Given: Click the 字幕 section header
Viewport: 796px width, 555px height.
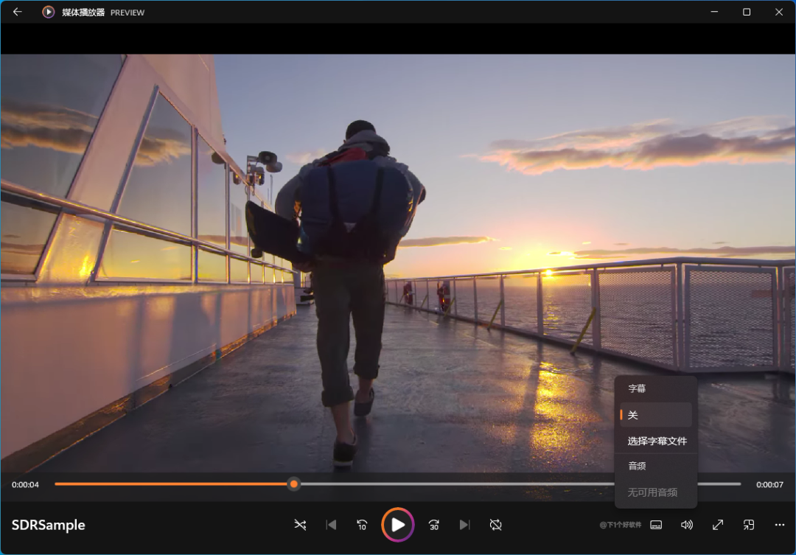Looking at the screenshot, I should pos(637,388).
